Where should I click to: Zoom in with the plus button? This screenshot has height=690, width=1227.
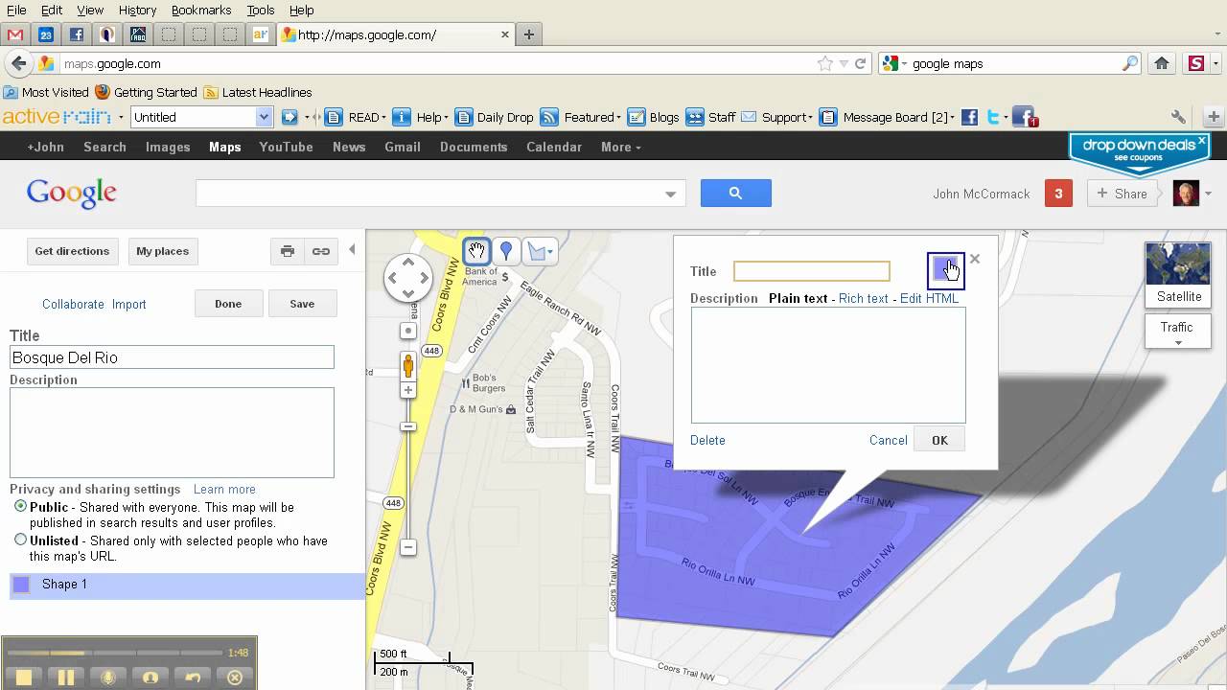point(408,390)
